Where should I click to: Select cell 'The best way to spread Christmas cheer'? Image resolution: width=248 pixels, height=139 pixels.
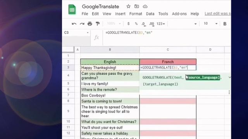click(110, 112)
